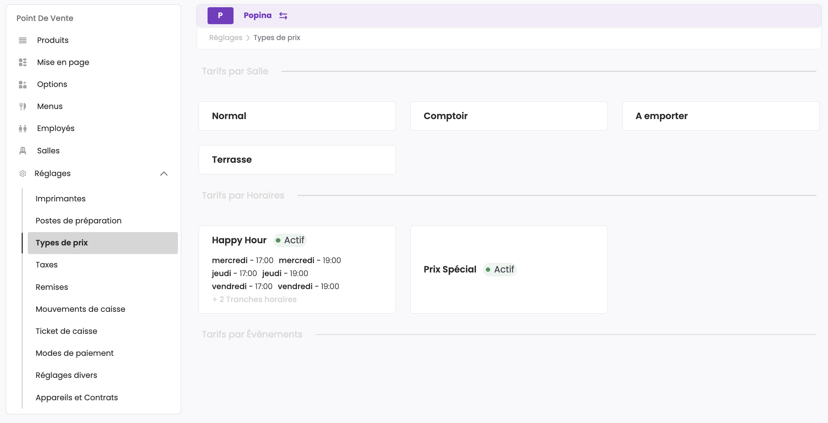This screenshot has height=423, width=828.
Task: Click the Réglages breadcrumb link
Action: (x=226, y=38)
